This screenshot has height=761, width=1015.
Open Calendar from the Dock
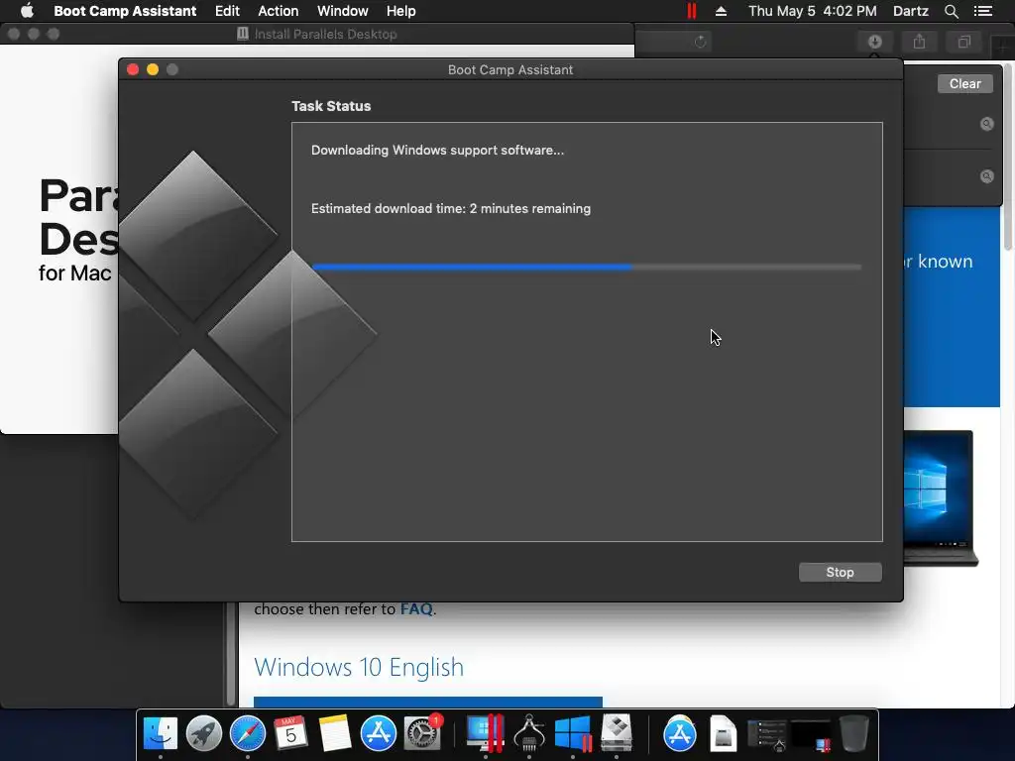tap(290, 733)
